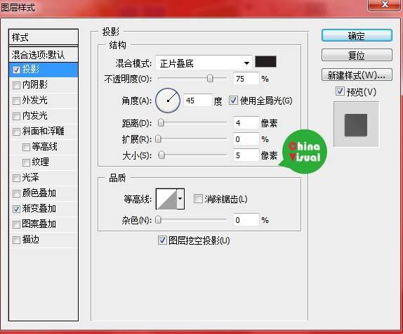Click the size value field 5
403x334 pixels.
[x=246, y=155]
